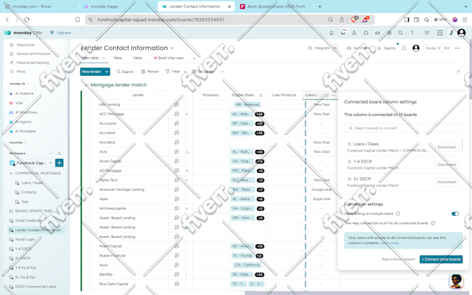472x295 pixels.
Task: Open board discussion speech bubble icon
Action: tap(404, 48)
